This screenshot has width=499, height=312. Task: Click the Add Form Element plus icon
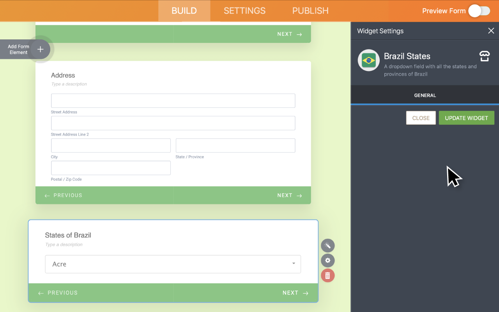(40, 49)
